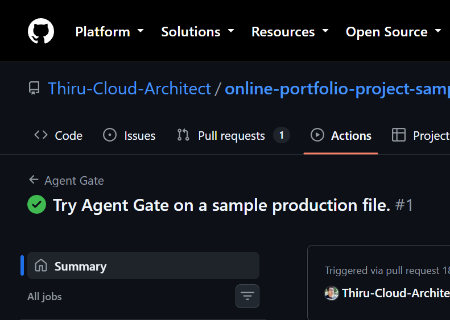The height and width of the screenshot is (320, 450).
Task: Click the Triggered via pull request text
Action: 387,271
